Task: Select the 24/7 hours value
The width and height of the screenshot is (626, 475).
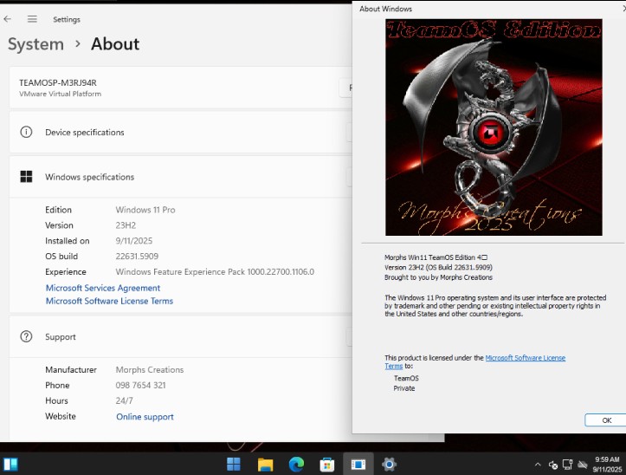Action: pos(124,400)
